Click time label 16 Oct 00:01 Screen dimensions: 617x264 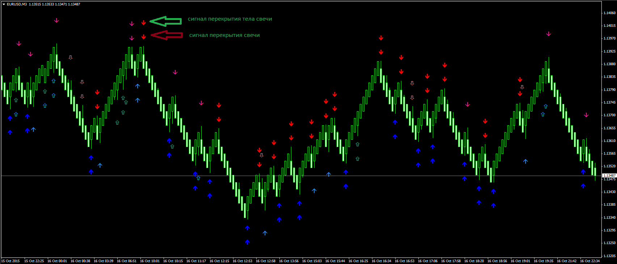click(57, 261)
